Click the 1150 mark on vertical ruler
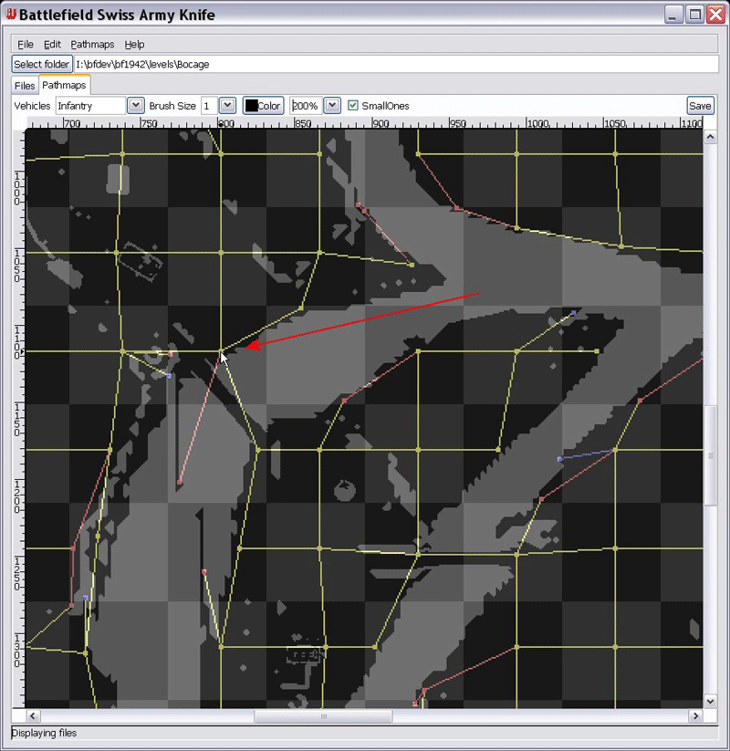The width and height of the screenshot is (730, 751). point(17,420)
